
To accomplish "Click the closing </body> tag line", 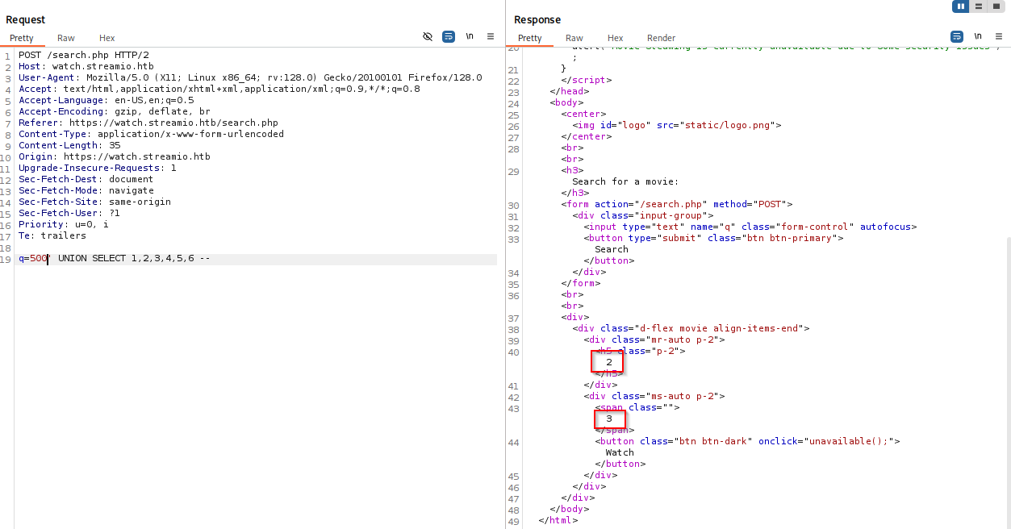I will tap(569, 509).
